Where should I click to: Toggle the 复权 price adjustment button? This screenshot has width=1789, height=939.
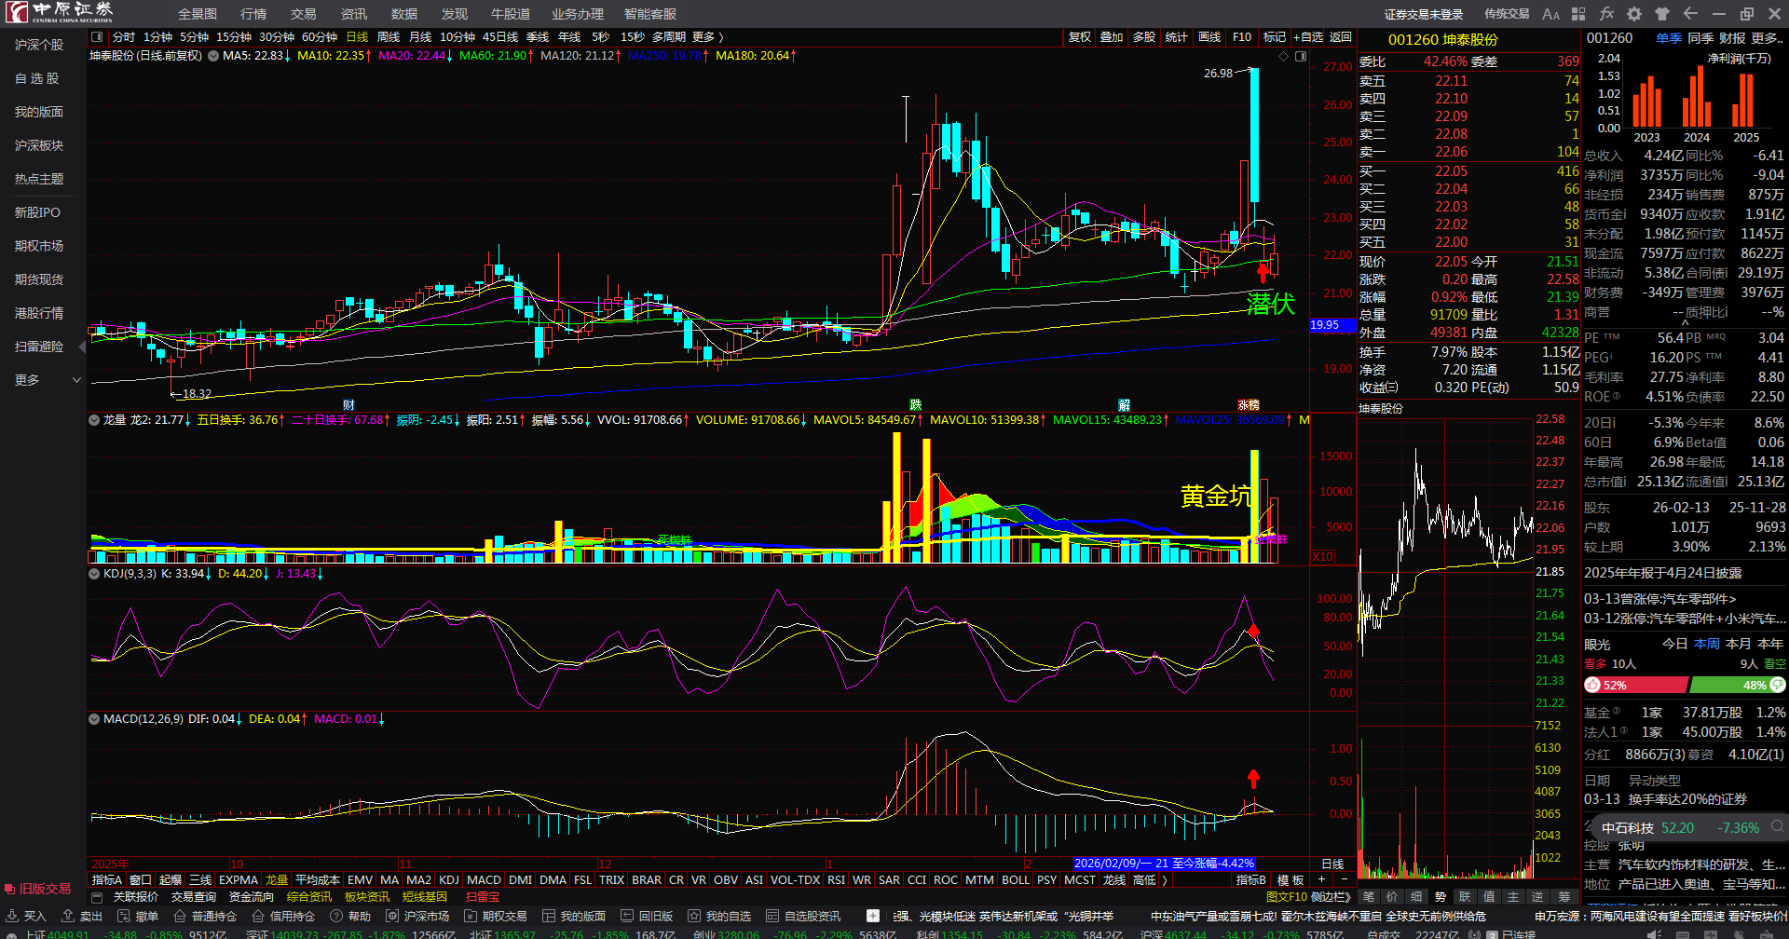(x=1079, y=37)
